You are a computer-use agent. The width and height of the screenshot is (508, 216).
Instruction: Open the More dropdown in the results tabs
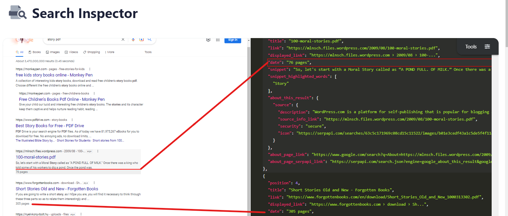coord(109,52)
